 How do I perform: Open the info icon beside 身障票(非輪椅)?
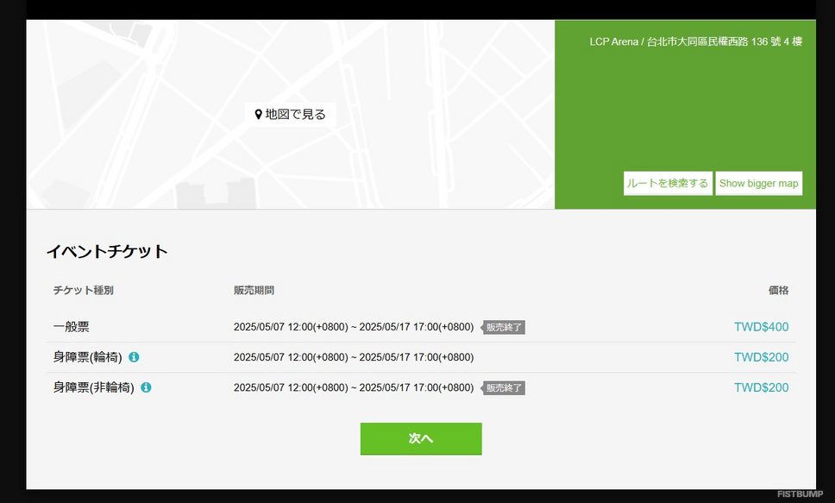[x=146, y=387]
